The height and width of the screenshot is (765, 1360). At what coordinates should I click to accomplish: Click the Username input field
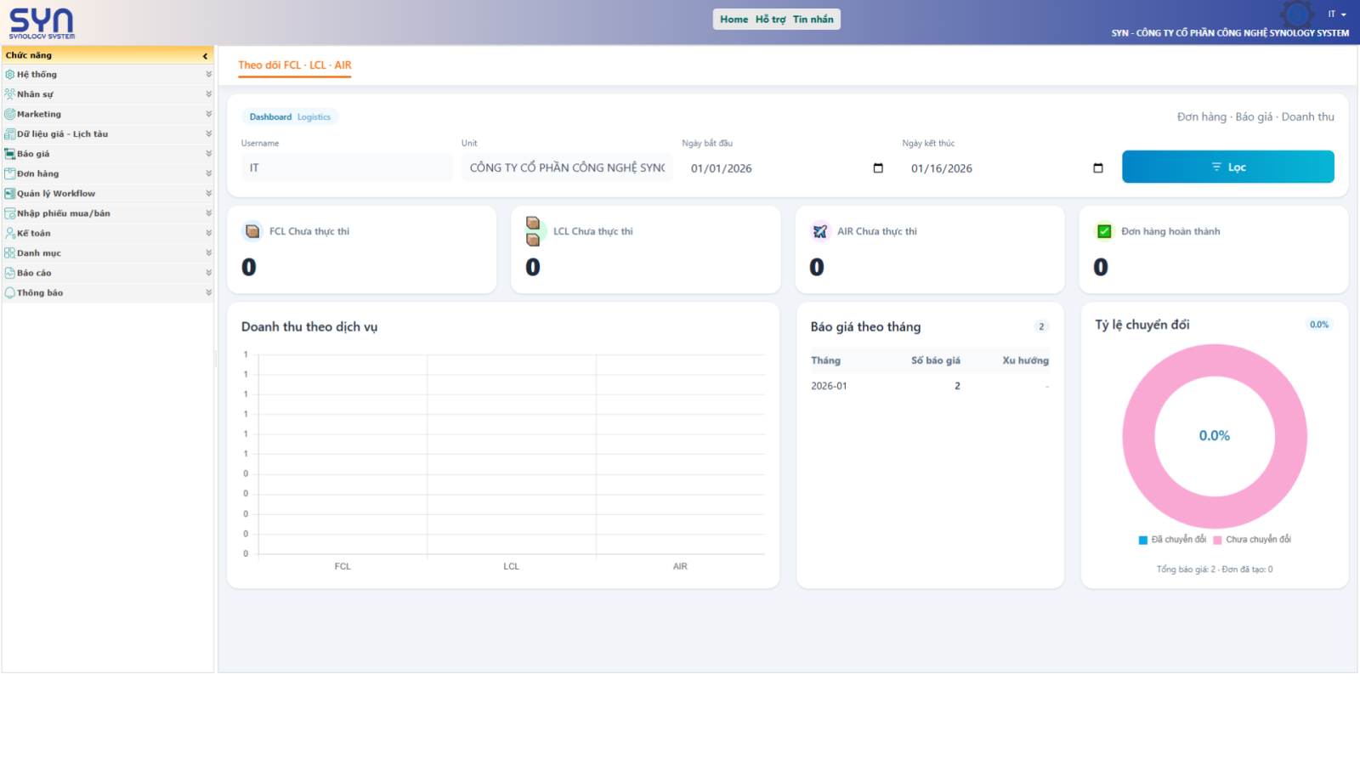coord(346,167)
